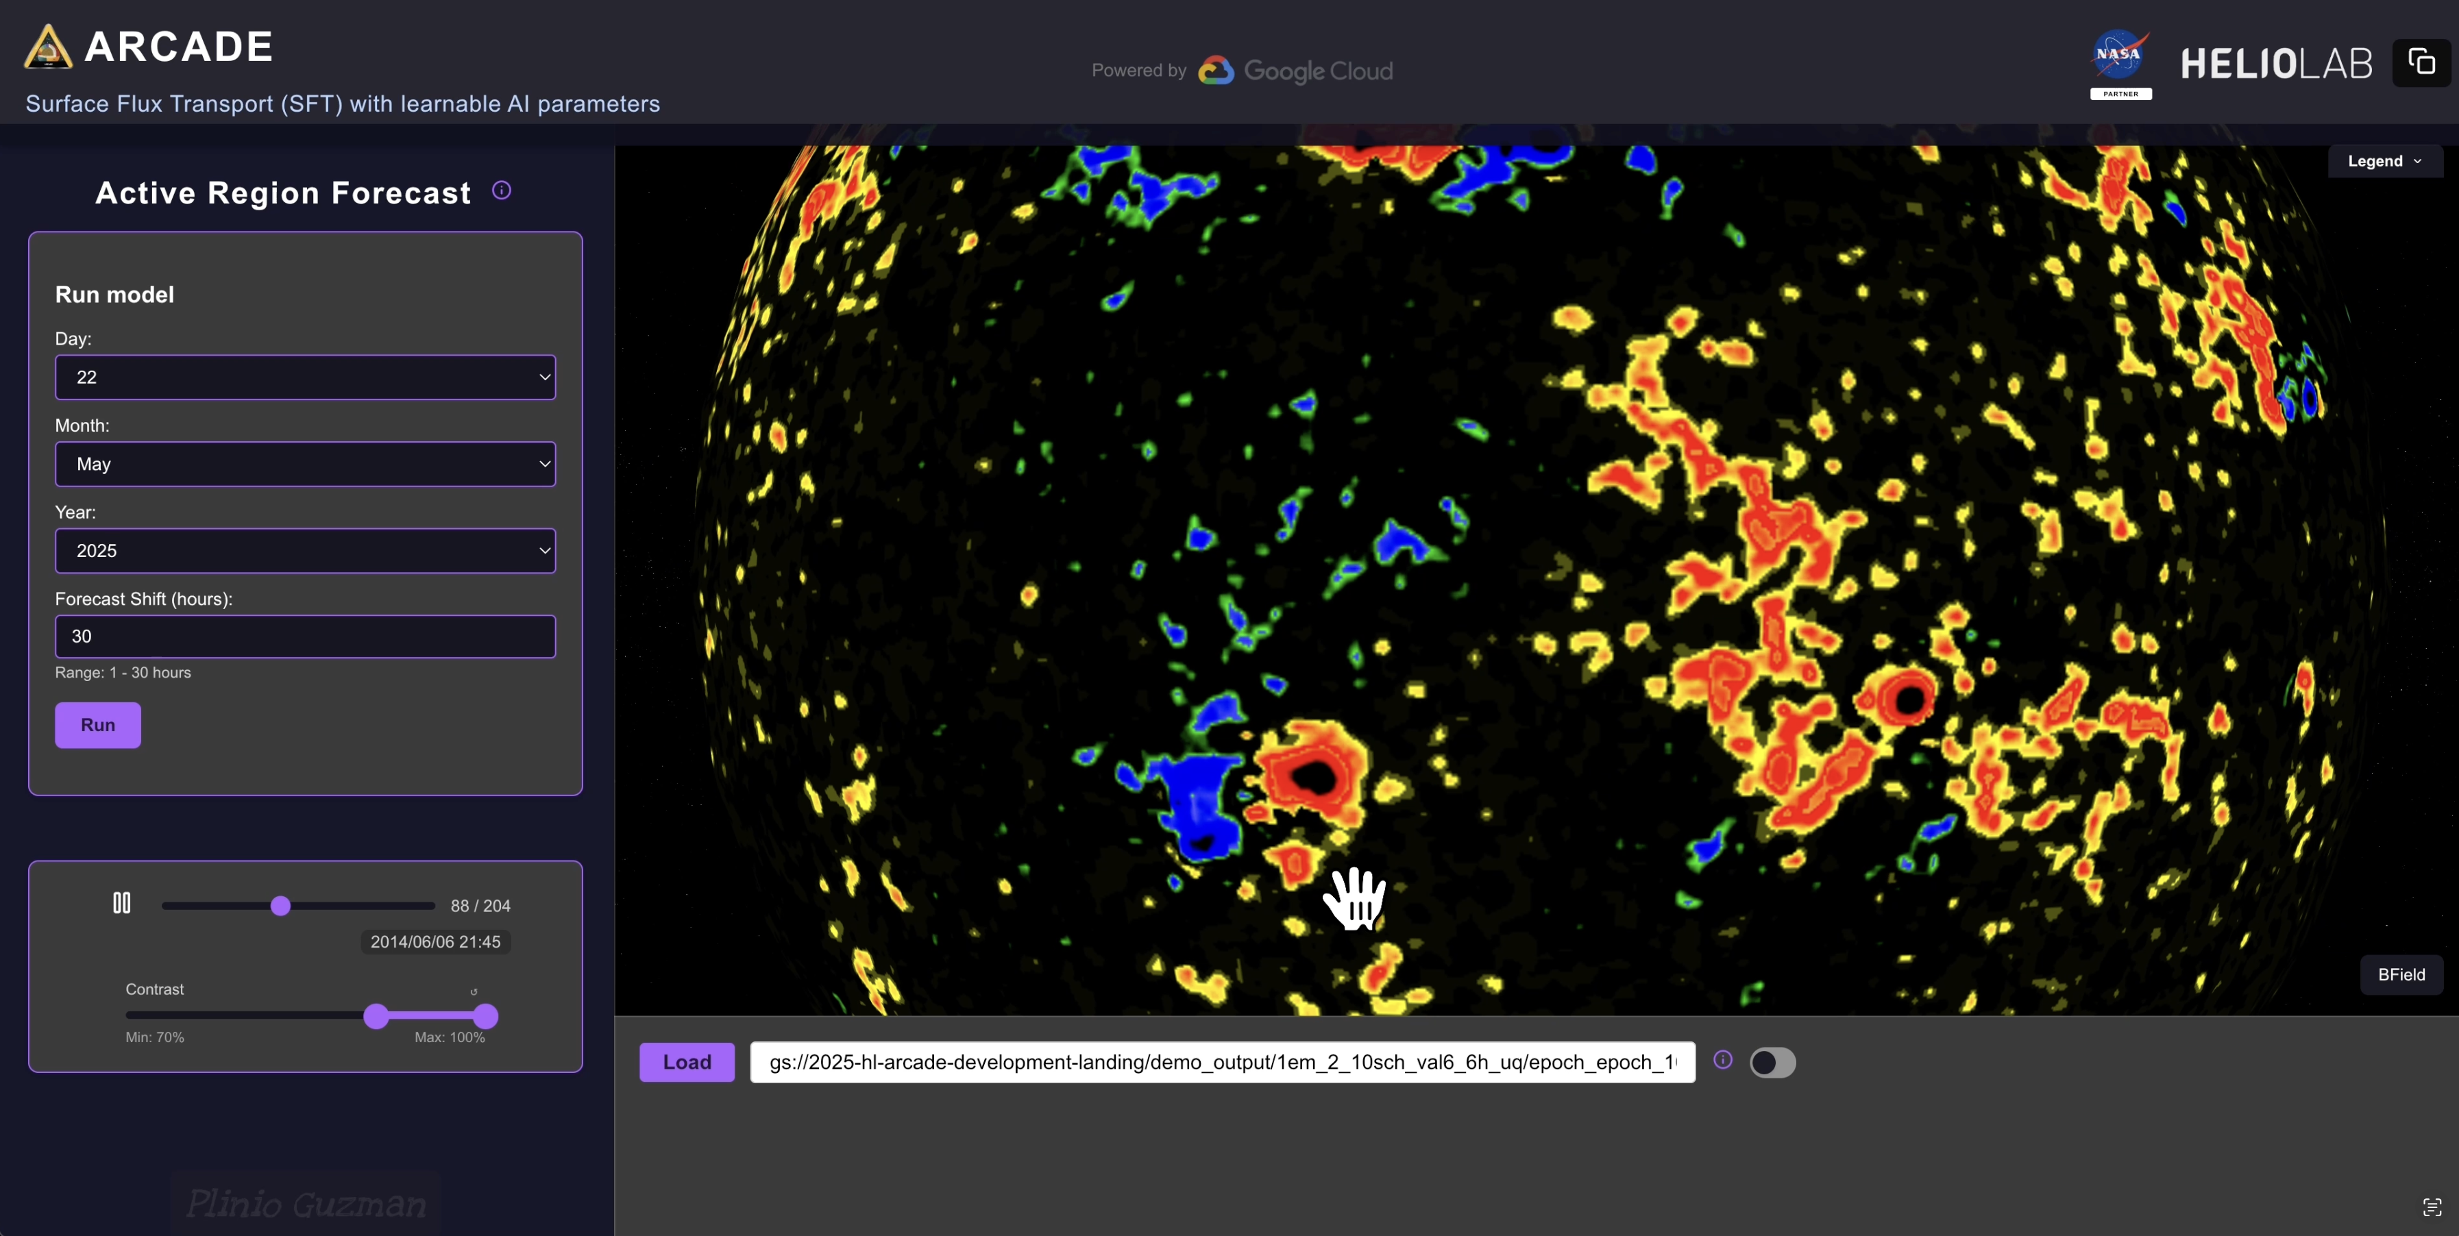The image size is (2459, 1236).
Task: Expand the Legend dropdown
Action: click(x=2384, y=161)
